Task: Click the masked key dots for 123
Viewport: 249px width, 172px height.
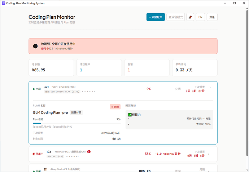Action: (x=72, y=156)
